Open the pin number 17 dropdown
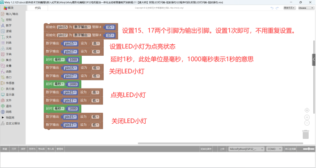The width and height of the screenshot is (316, 168). tap(110, 35)
